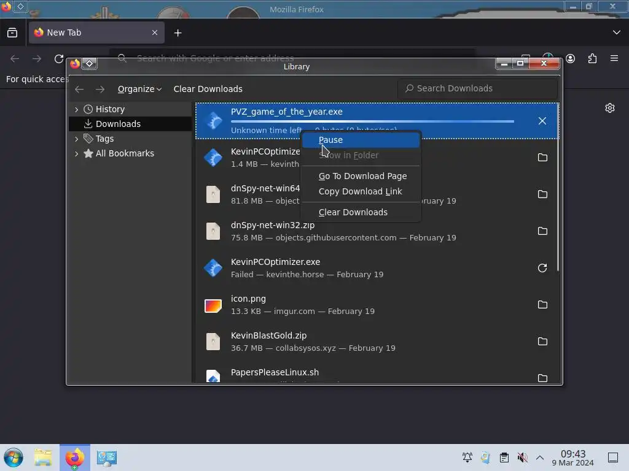
Task: Open new tab page settings gear
Action: pos(610,108)
